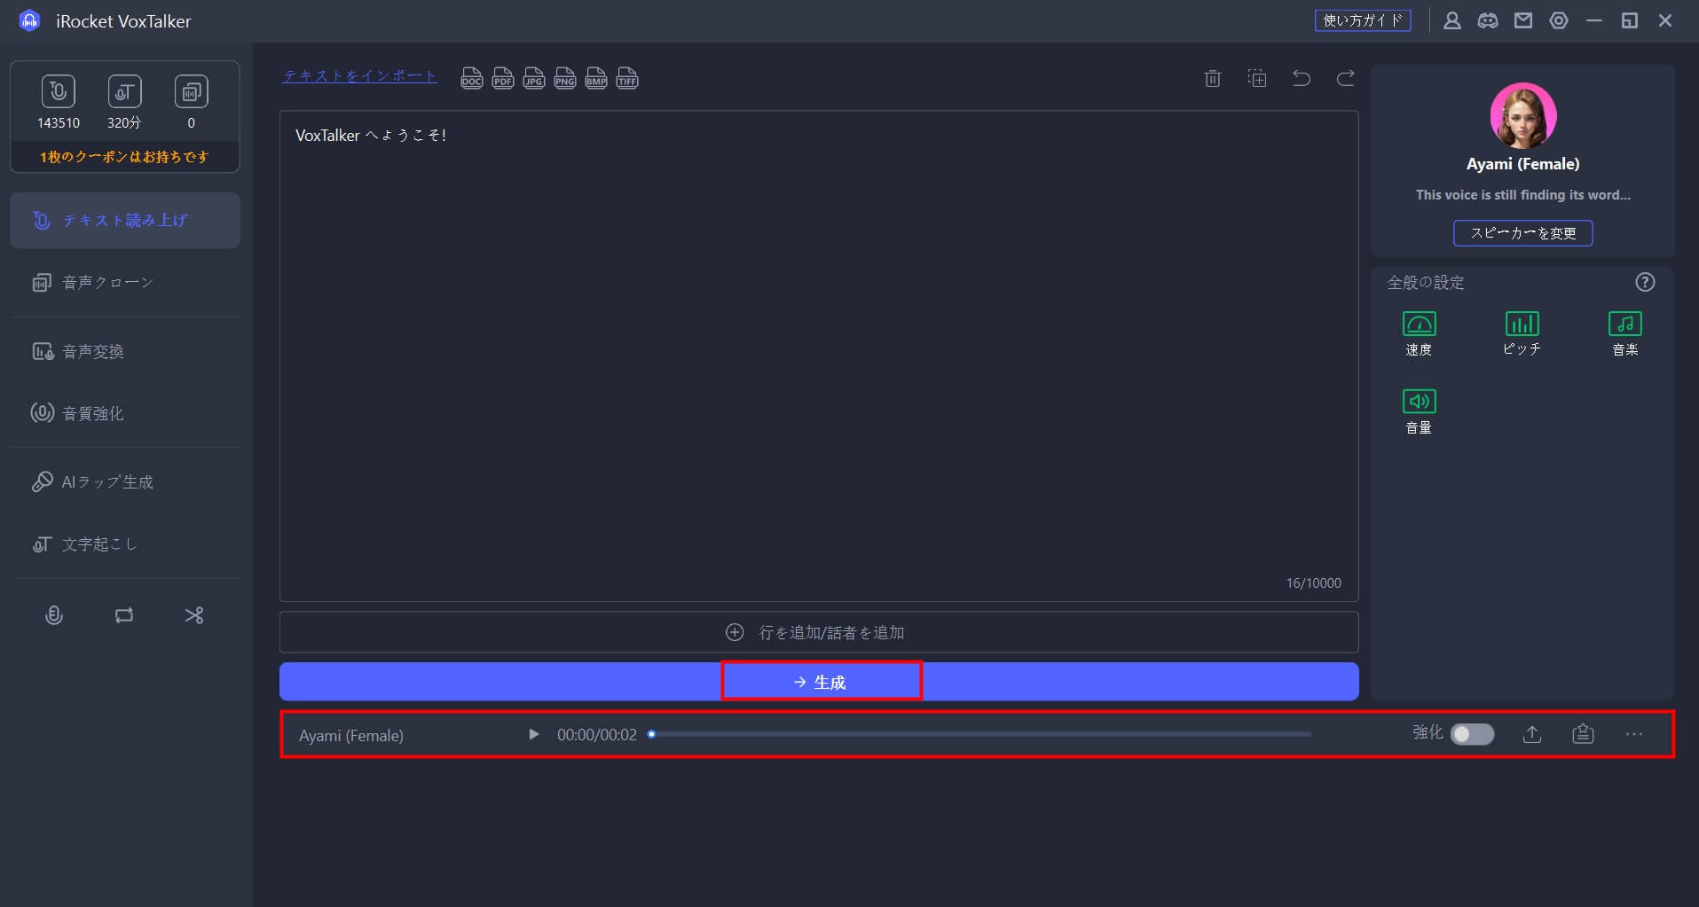The height and width of the screenshot is (907, 1699).
Task: Click the 320分 transcription minutes icon
Action: (124, 91)
